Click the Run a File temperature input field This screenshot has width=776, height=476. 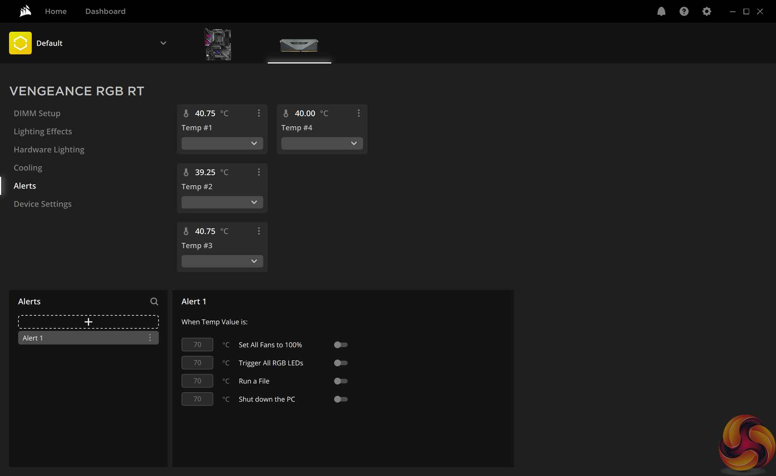coord(197,381)
